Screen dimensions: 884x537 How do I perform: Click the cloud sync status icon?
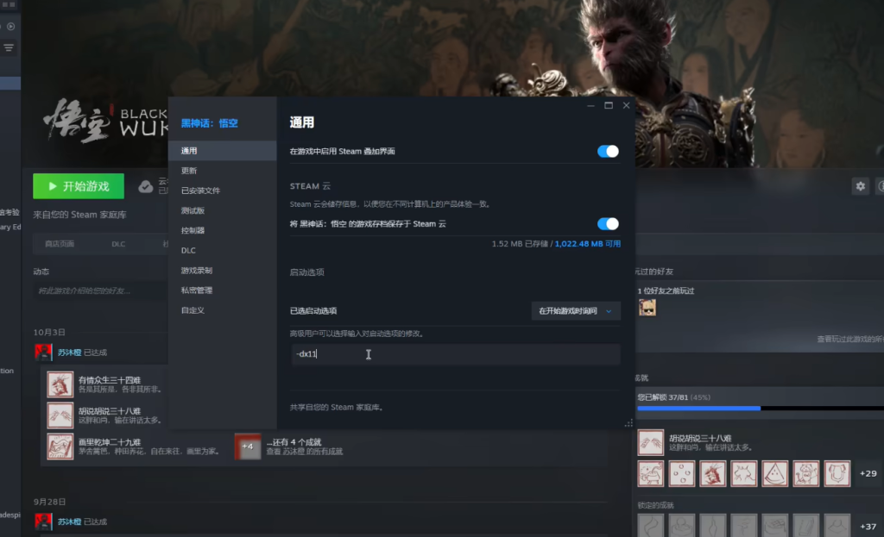tap(146, 186)
